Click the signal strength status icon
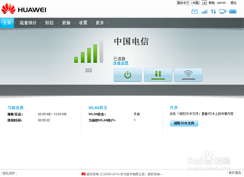The height and width of the screenshot is (177, 244). coord(204,12)
